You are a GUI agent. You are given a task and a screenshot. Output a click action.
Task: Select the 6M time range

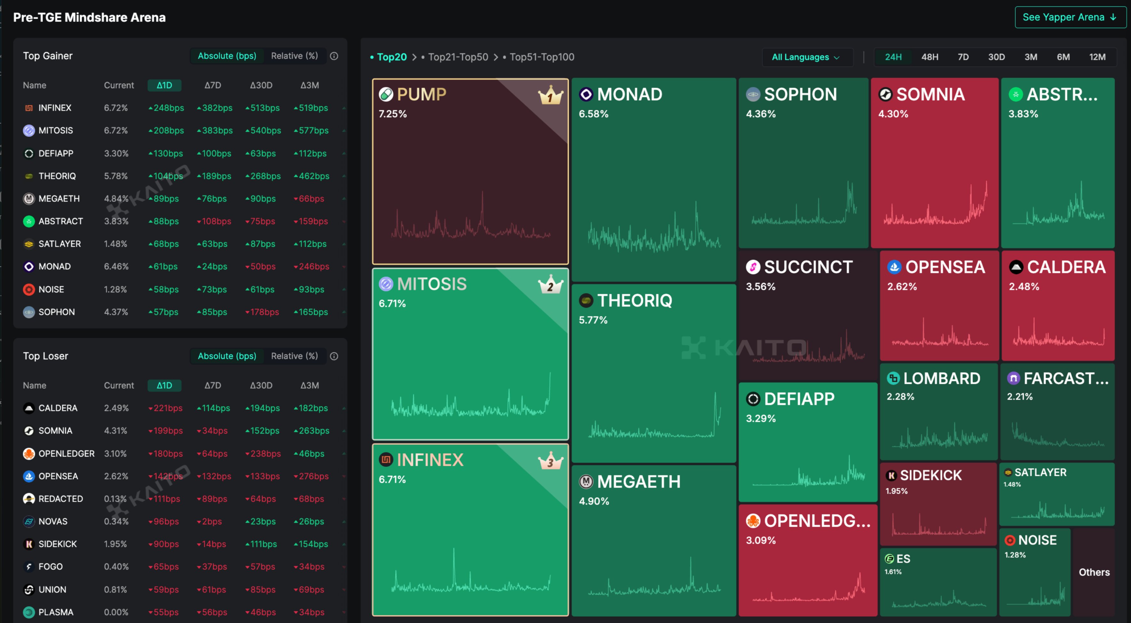(x=1063, y=57)
